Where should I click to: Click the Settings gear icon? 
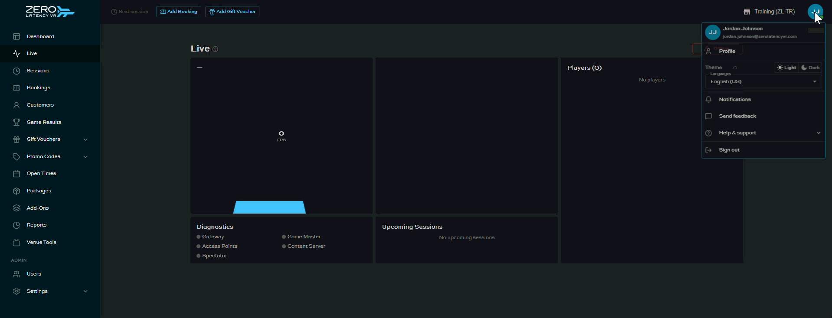pos(16,291)
